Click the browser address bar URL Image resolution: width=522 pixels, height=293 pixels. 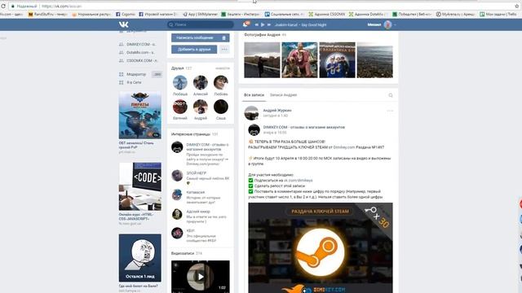coord(62,6)
